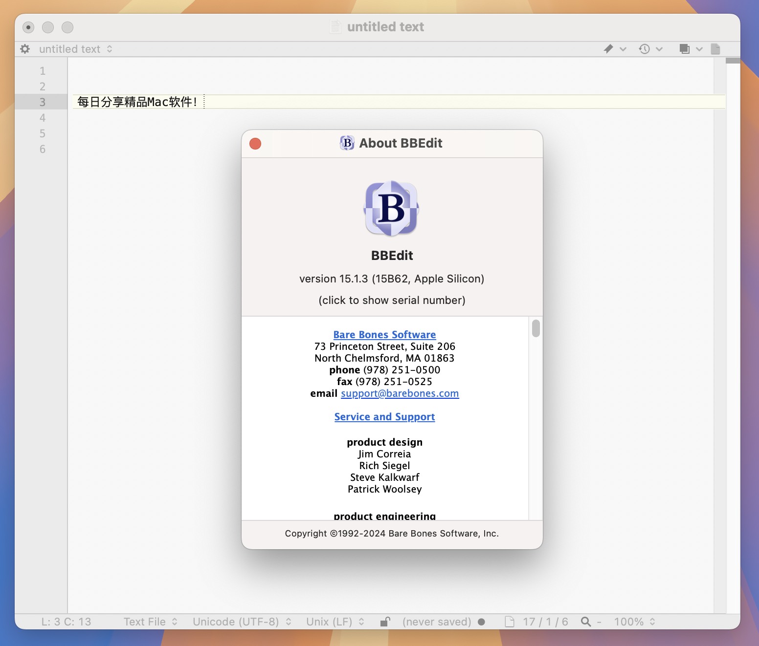Click the 73 Princeton Street address line

click(384, 346)
